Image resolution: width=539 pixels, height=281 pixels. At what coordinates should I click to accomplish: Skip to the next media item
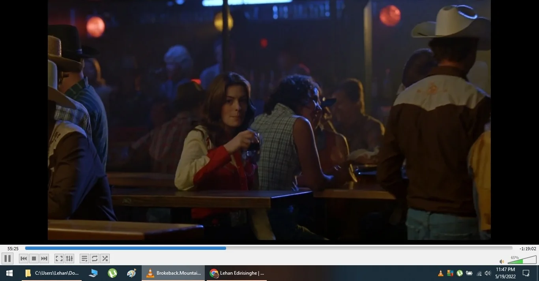(x=44, y=259)
